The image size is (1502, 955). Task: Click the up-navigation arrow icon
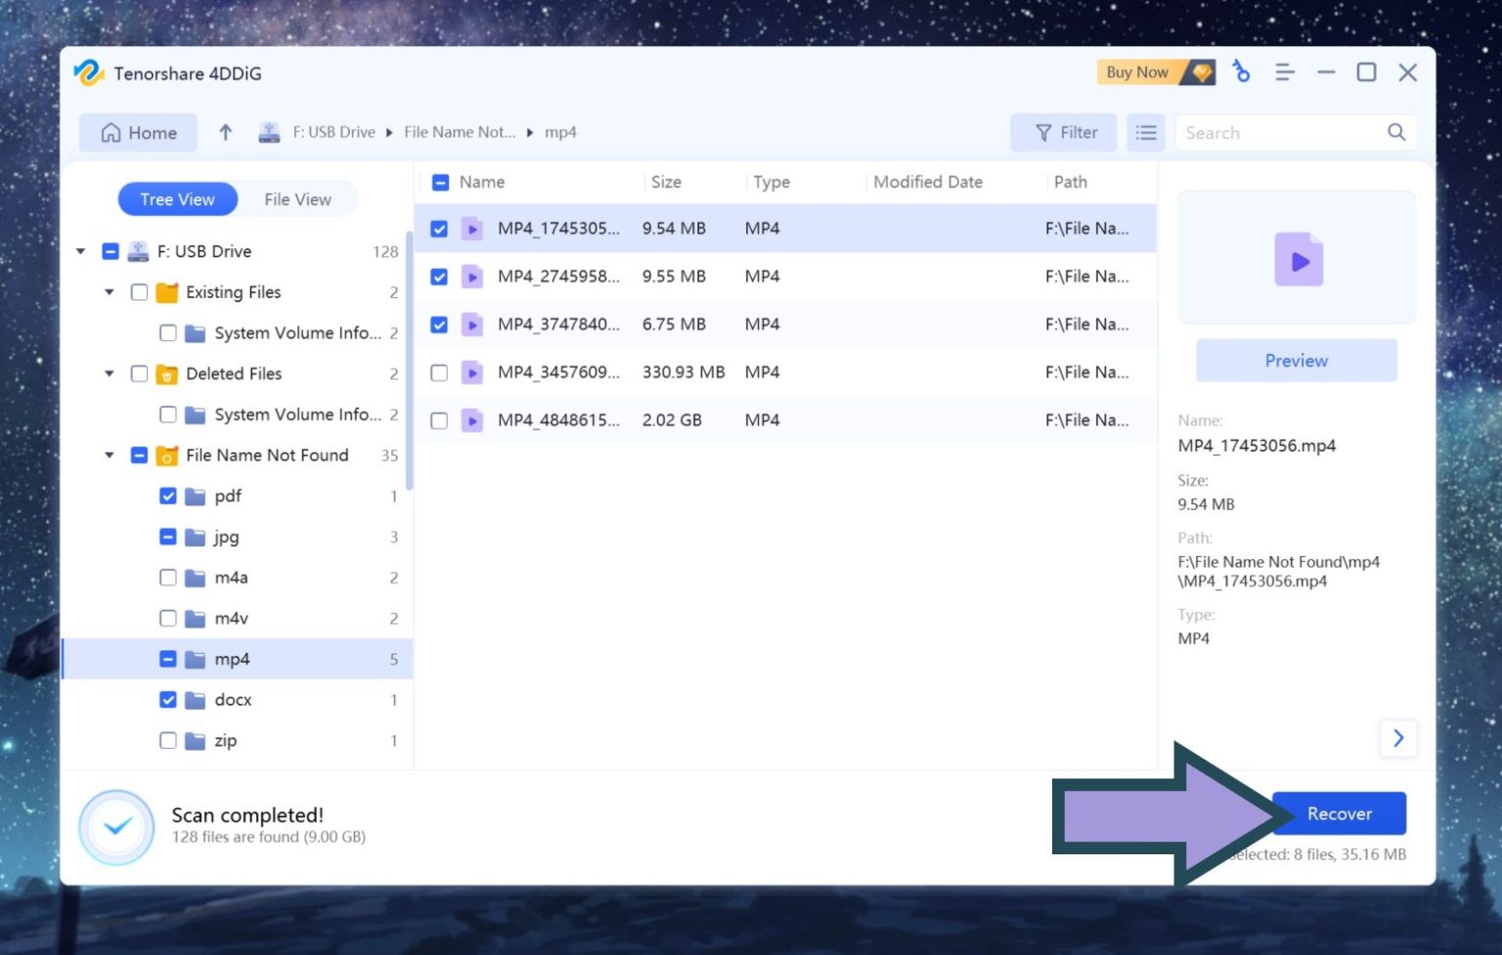tap(226, 132)
